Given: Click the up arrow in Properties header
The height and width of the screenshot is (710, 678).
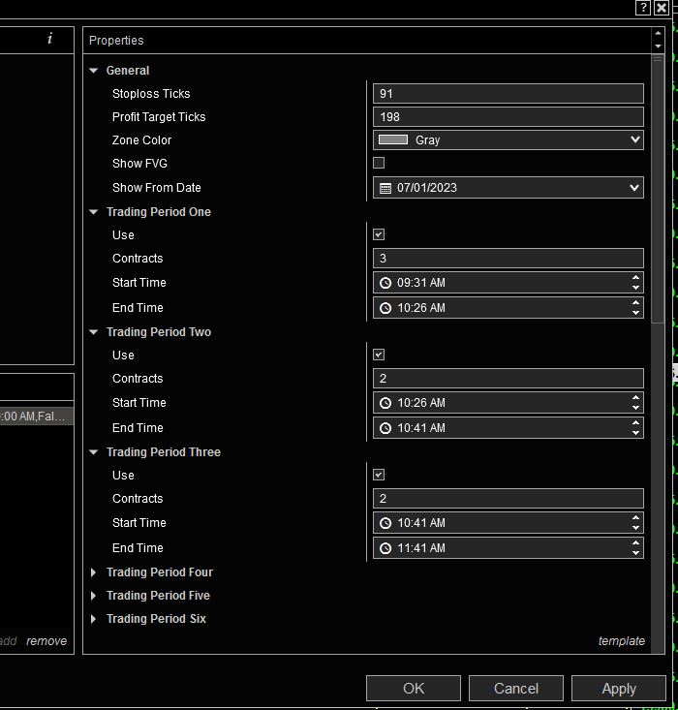Looking at the screenshot, I should (658, 34).
